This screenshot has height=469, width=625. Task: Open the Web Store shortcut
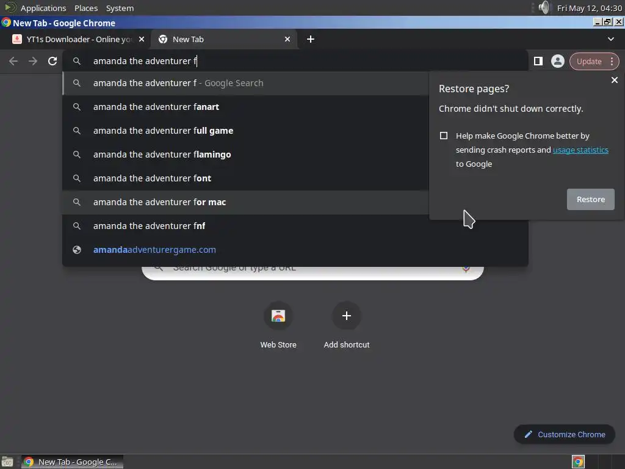pyautogui.click(x=278, y=325)
